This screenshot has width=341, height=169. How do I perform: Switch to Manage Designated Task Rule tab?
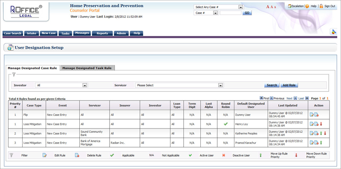pos(87,68)
